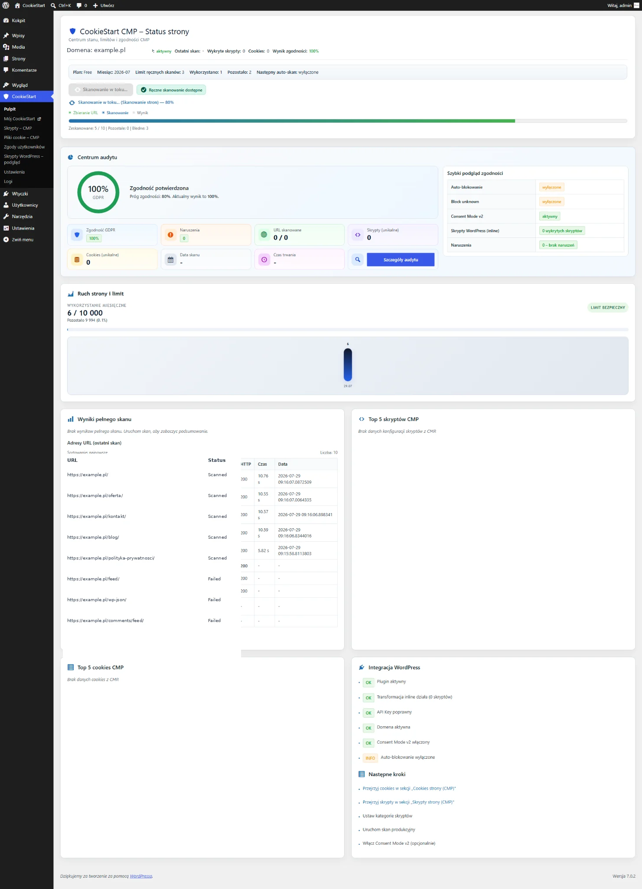Screen dimensions: 642x889
Task: Open Strony using the pages icon
Action: [x=6, y=59]
